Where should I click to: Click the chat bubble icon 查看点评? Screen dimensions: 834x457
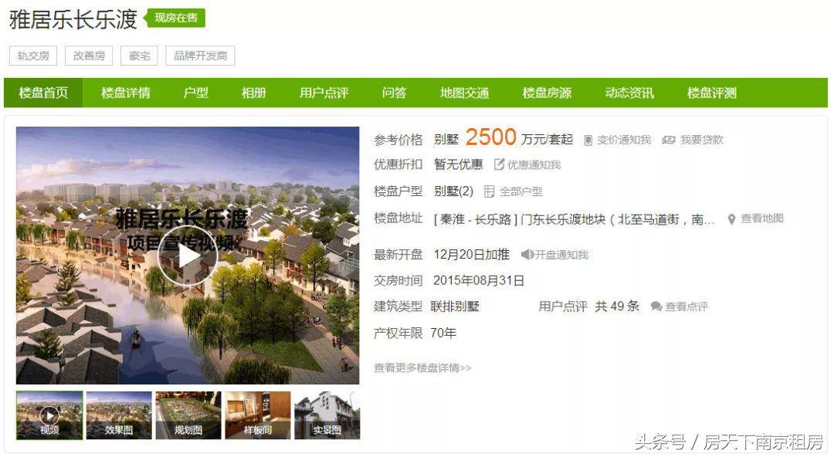tap(656, 306)
